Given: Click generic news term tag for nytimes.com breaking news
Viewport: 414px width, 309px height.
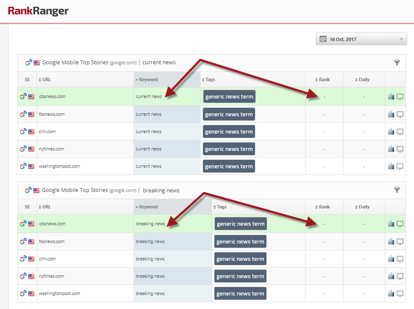Looking at the screenshot, I should coord(240,276).
